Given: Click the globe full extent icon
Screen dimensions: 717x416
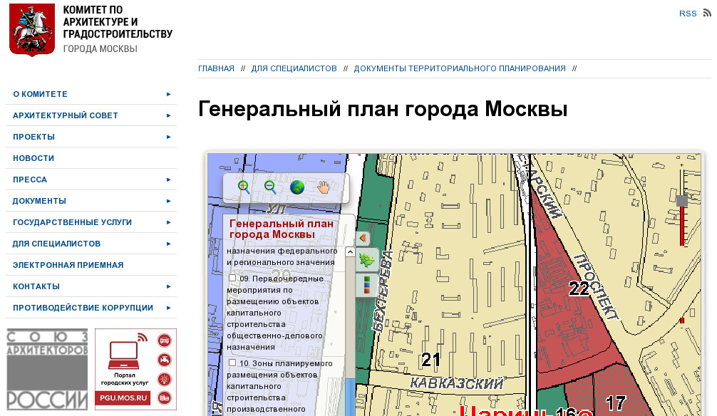Looking at the screenshot, I should click(297, 187).
